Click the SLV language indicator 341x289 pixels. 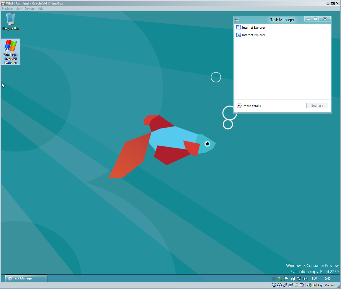(x=314, y=279)
